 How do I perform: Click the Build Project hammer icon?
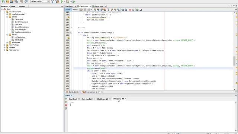click(x=52, y=1)
